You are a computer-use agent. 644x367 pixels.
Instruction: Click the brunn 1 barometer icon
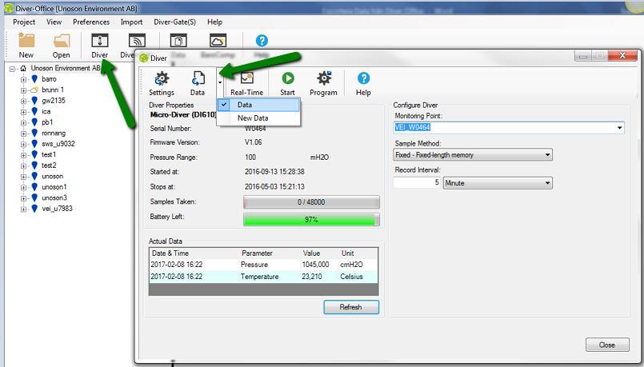34,90
